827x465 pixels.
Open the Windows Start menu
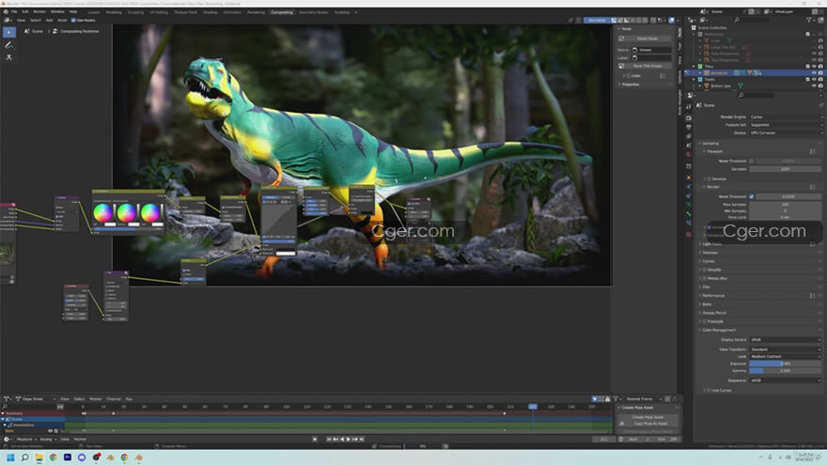coord(10,457)
